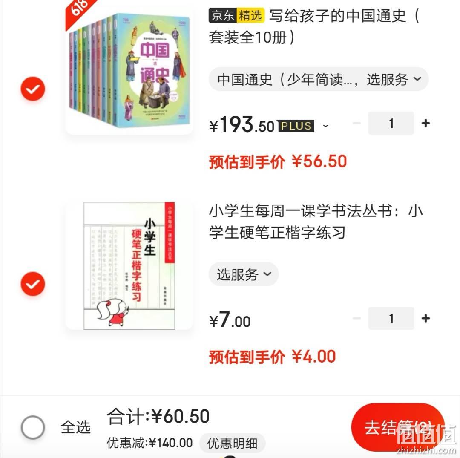Uncheck the 中国通史 book set item

pos(32,89)
